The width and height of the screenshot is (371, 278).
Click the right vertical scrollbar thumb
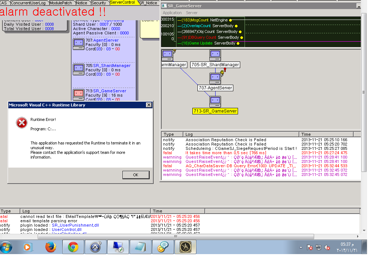364,92
